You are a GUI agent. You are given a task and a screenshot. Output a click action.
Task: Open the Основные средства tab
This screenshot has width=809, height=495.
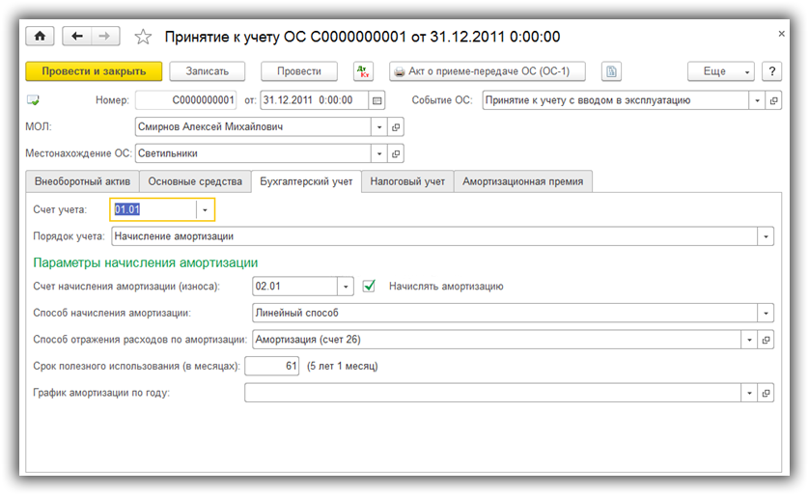pos(195,181)
